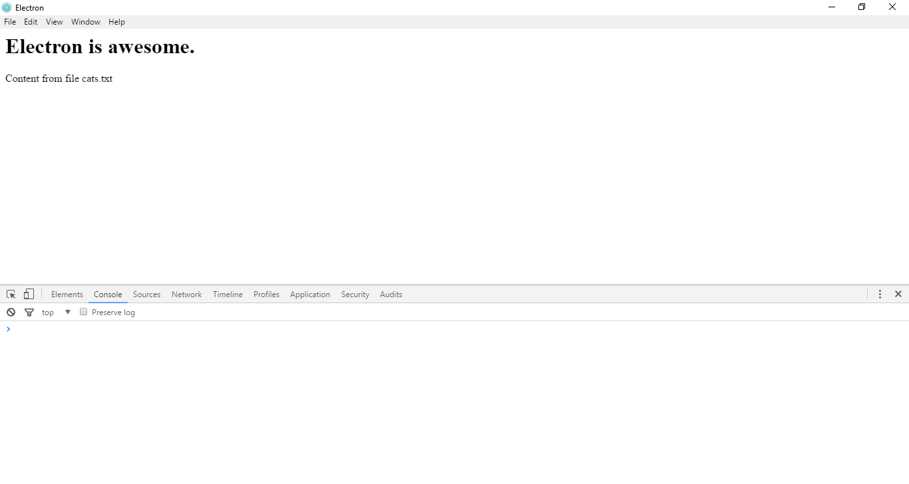Activate the inspect element picker icon

tap(11, 294)
